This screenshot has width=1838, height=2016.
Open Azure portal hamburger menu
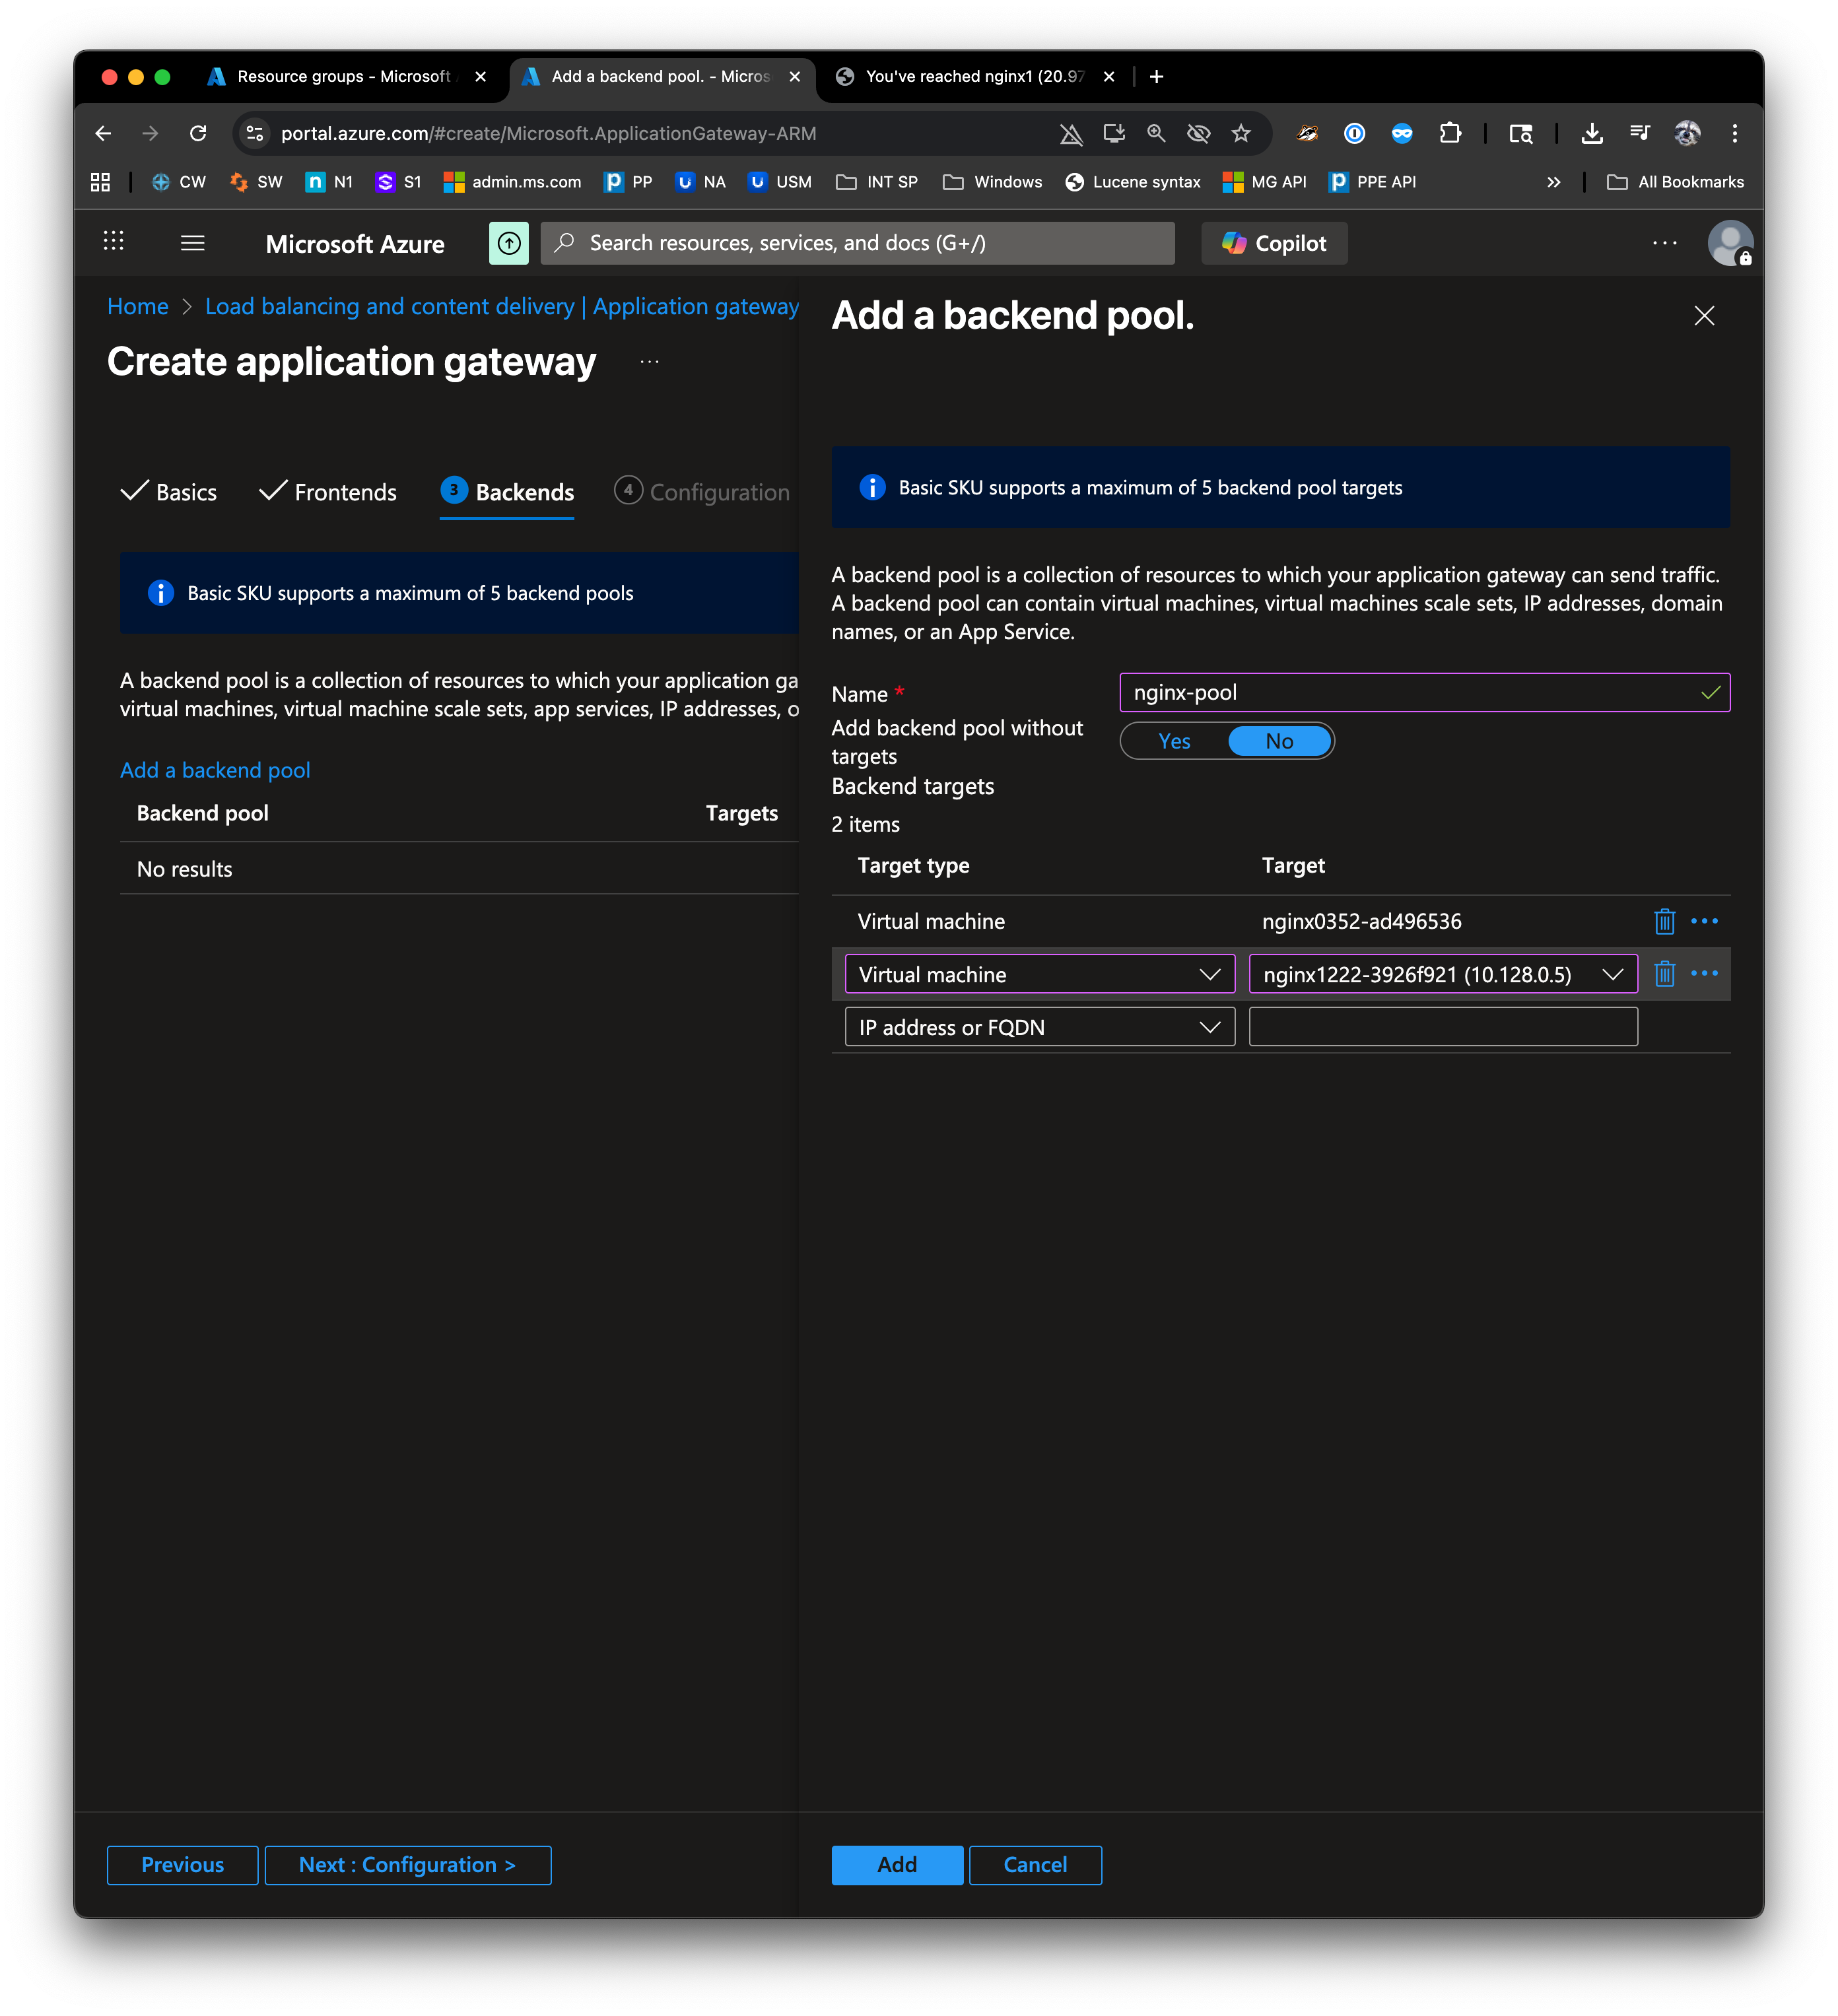pyautogui.click(x=192, y=243)
